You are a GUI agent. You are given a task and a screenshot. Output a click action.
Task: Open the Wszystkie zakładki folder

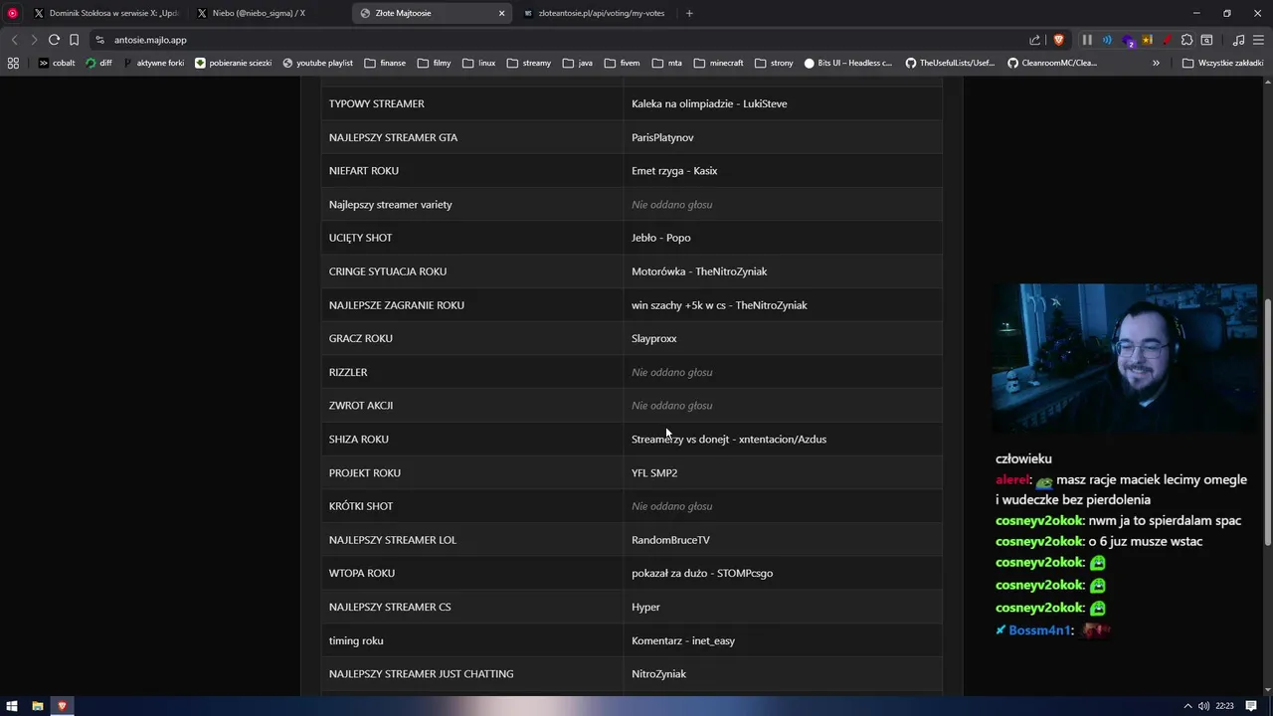[1222, 63]
